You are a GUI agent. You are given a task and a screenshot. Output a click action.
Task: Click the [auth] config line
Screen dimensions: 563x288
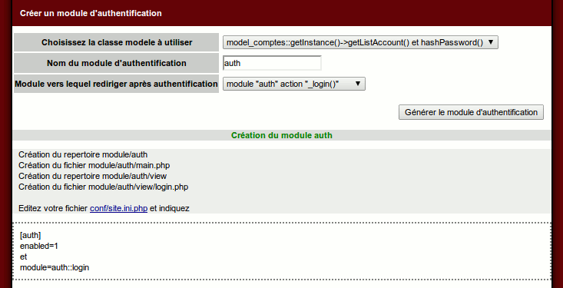pyautogui.click(x=31, y=236)
